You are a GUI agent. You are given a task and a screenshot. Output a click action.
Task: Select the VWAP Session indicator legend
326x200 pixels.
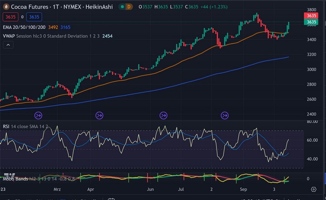pos(51,36)
